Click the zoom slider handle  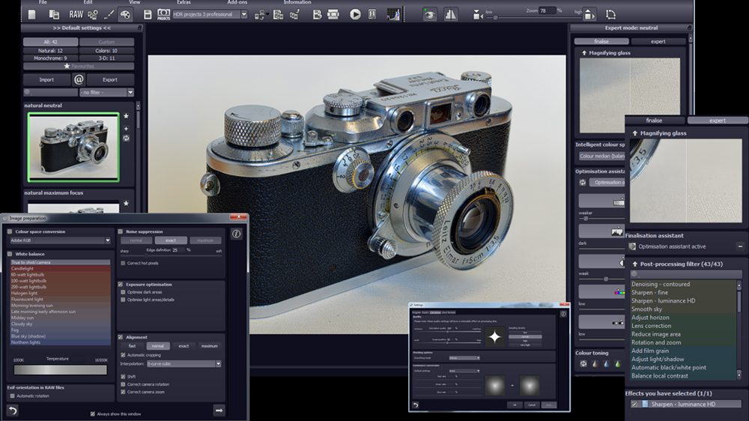pos(495,17)
